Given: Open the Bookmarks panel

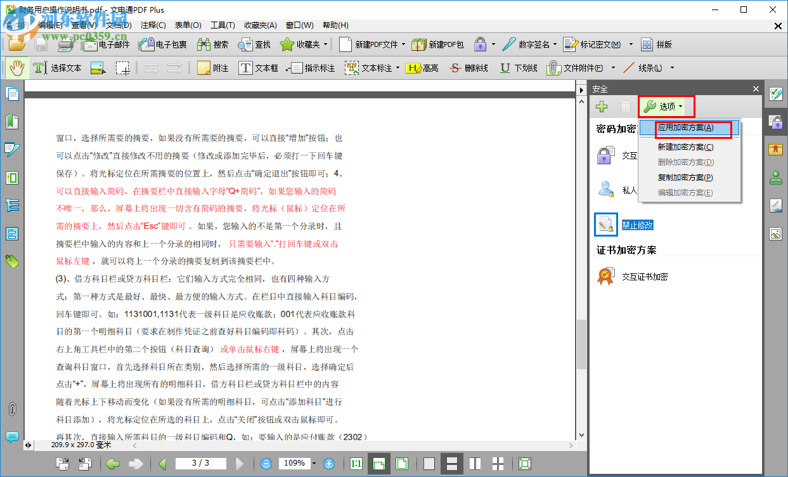Looking at the screenshot, I should [x=13, y=121].
